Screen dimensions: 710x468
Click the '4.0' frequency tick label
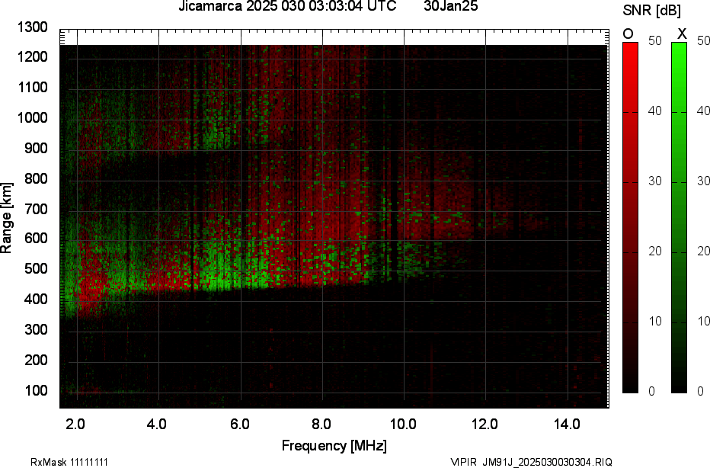157,425
